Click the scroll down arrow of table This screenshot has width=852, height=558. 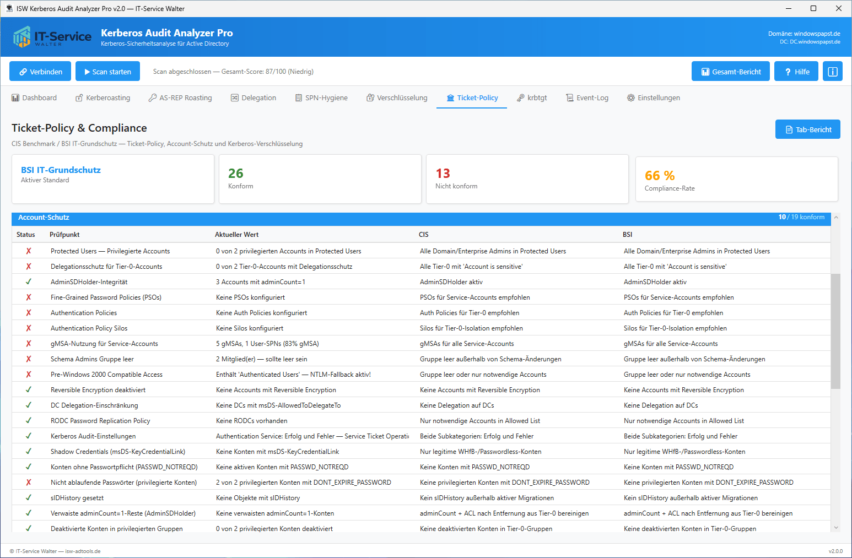click(x=836, y=527)
